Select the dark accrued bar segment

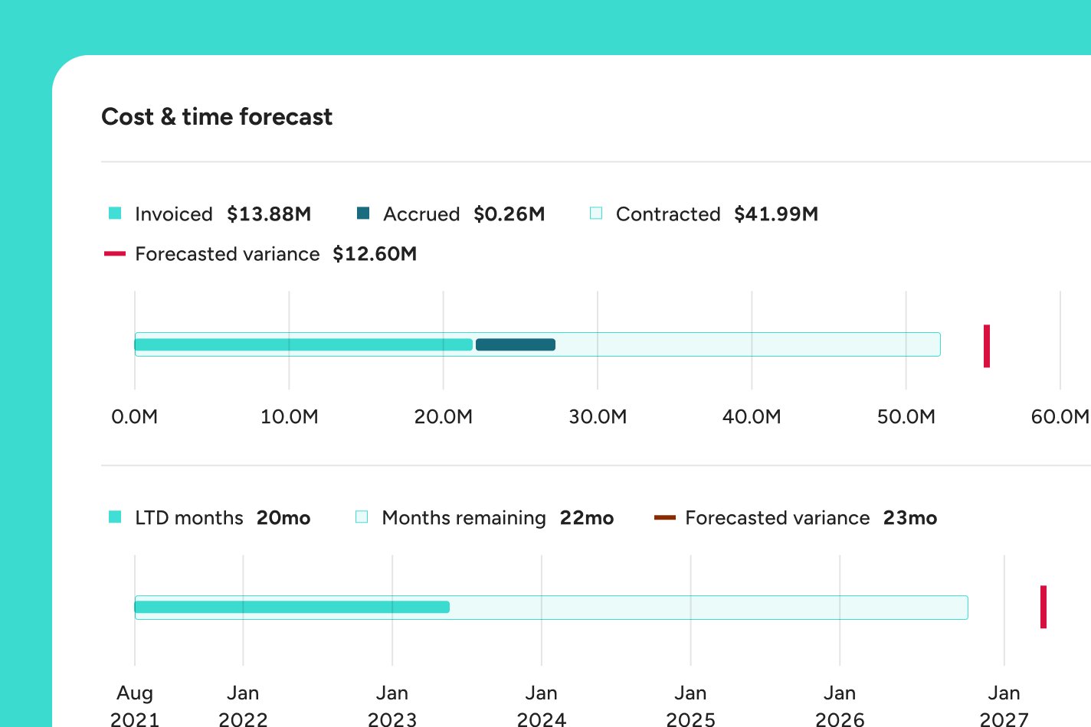[515, 344]
